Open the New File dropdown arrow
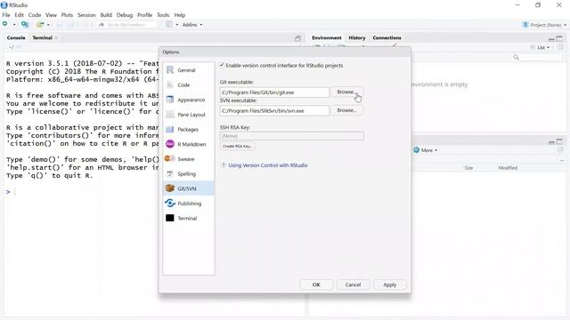The height and width of the screenshot is (320, 570). point(14,25)
